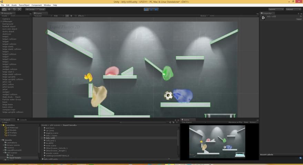Select the Rotate tool in toolbar

click(14, 9)
